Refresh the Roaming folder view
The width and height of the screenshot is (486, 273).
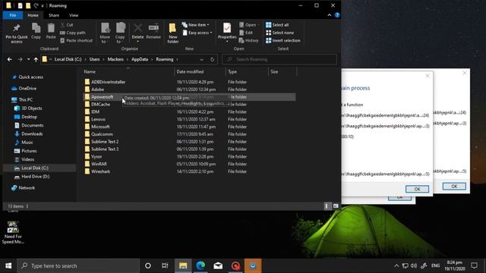click(213, 59)
